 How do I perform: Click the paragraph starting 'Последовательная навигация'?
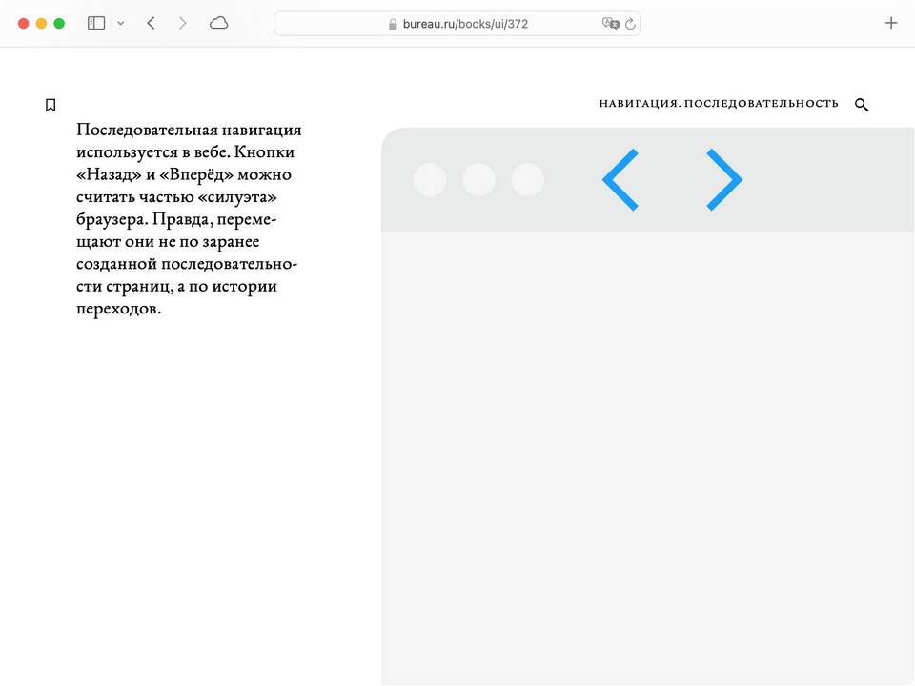click(x=189, y=219)
